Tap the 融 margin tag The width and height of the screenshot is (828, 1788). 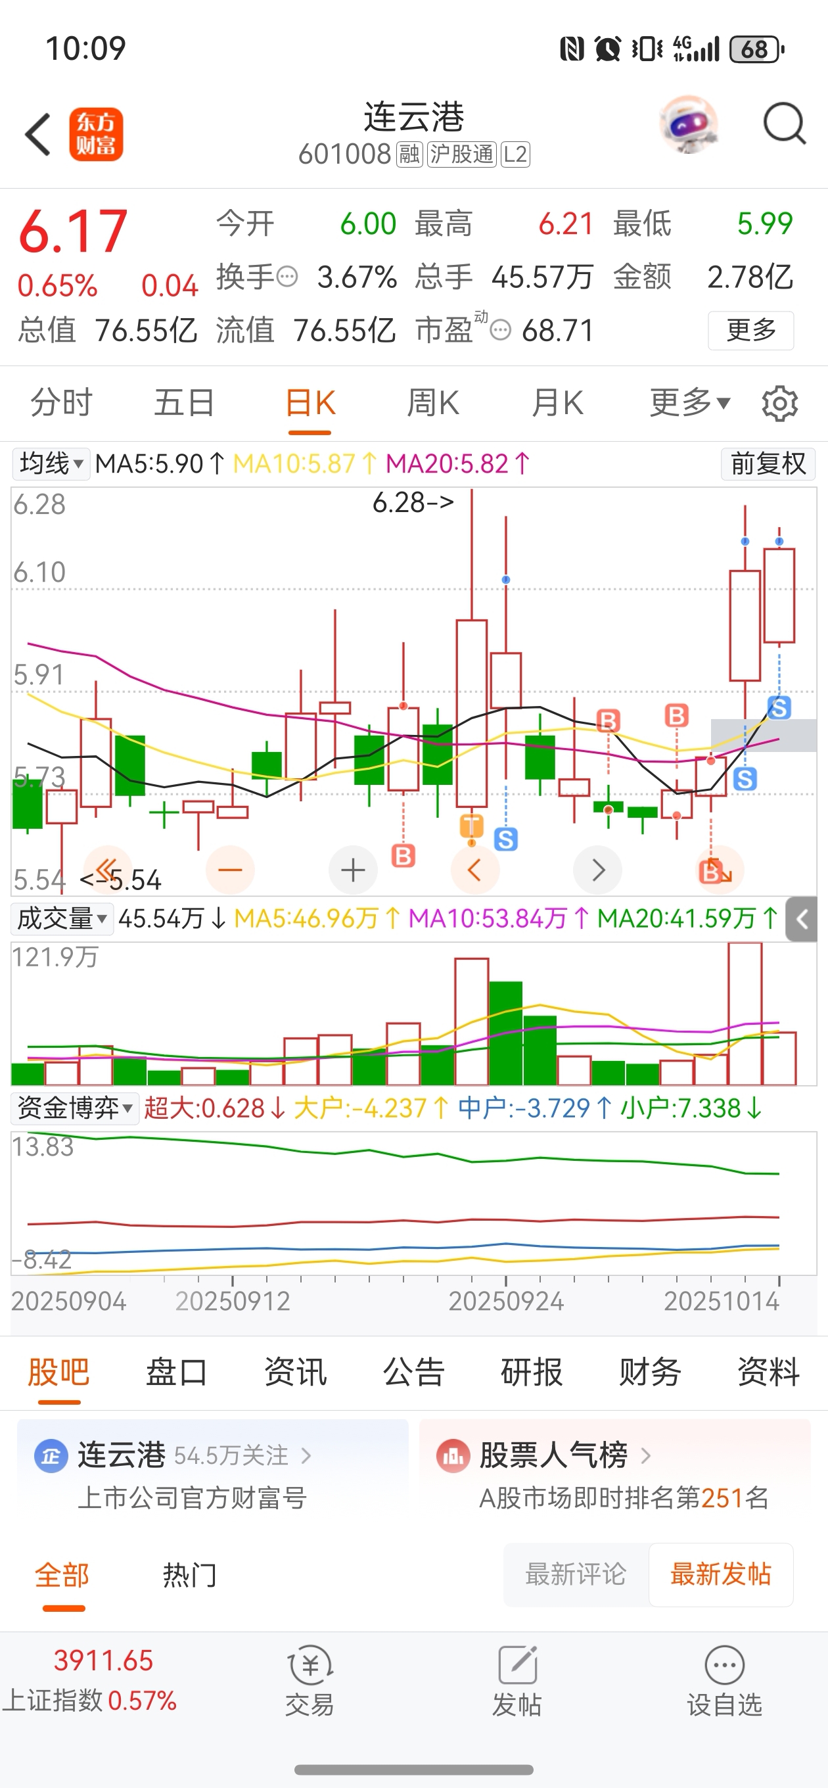pyautogui.click(x=409, y=154)
